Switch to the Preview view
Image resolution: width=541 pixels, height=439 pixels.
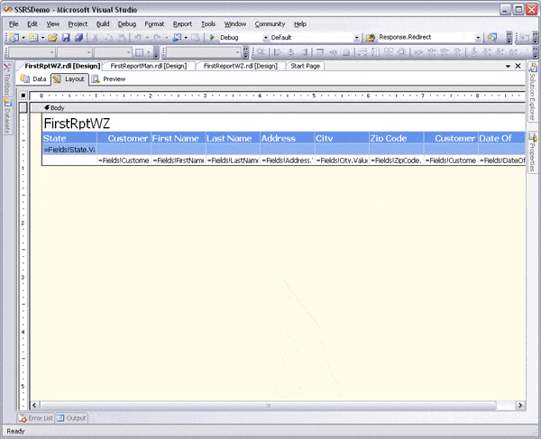pyautogui.click(x=108, y=79)
